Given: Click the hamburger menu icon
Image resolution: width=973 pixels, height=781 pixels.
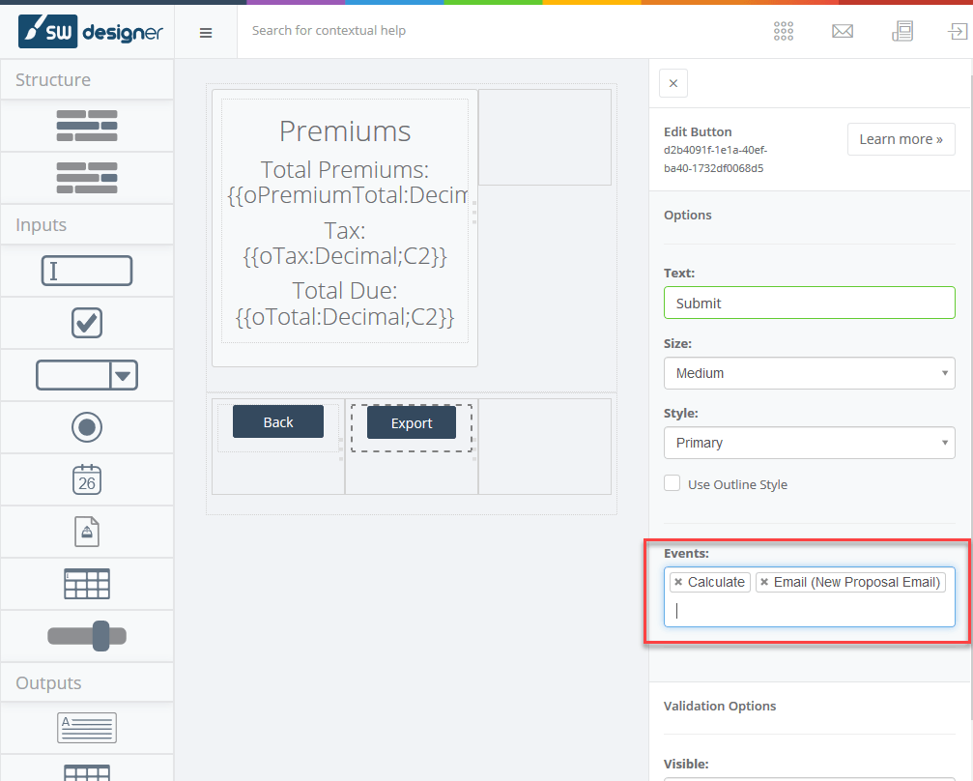Looking at the screenshot, I should click(205, 32).
